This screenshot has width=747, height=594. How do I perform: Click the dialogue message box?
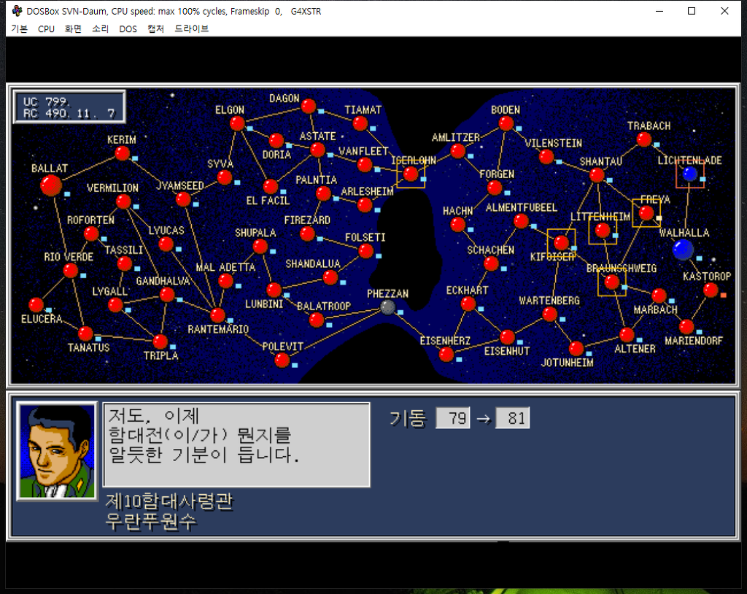237,444
